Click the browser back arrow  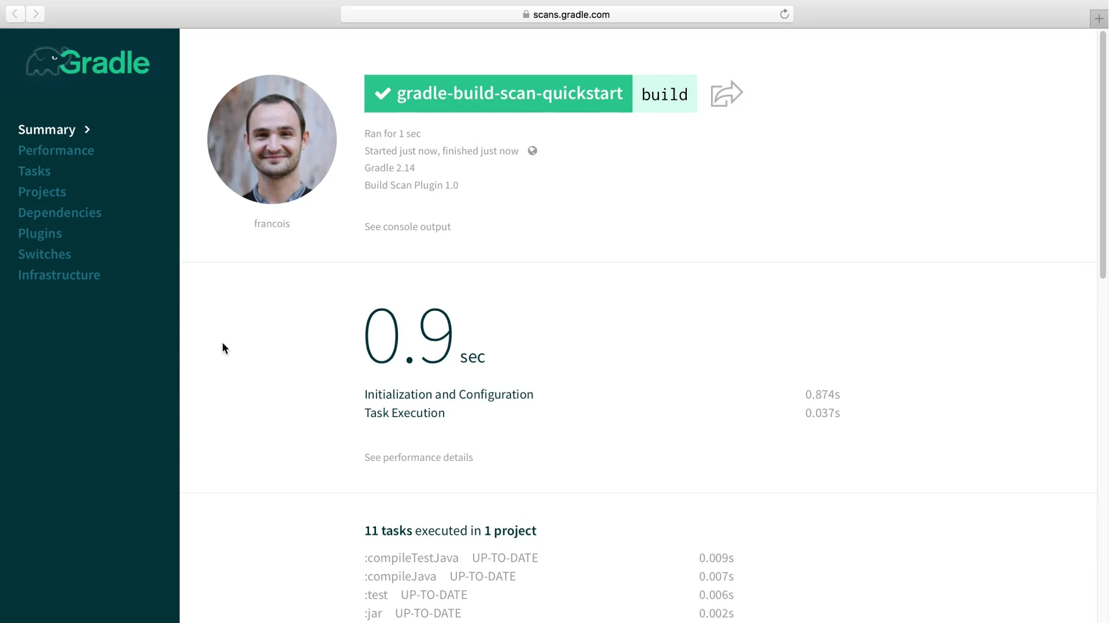tap(15, 14)
